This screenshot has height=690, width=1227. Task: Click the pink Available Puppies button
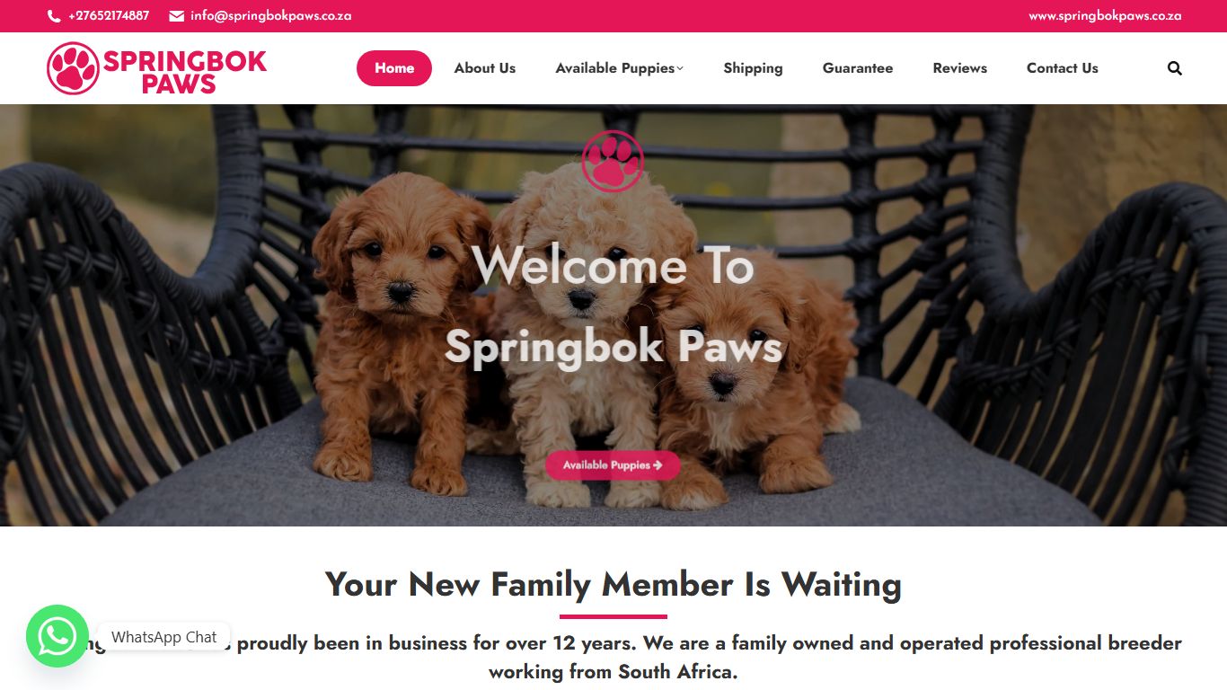[x=613, y=465]
